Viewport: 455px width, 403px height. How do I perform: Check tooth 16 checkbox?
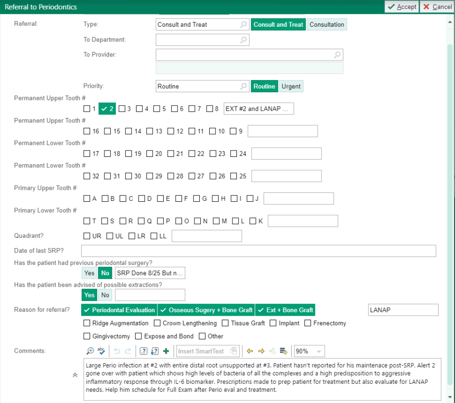(x=87, y=131)
